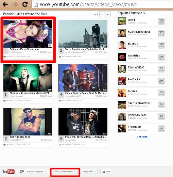Open the Simon Casey video thumbnail
This screenshot has height=177, width=173.
[x=83, y=78]
